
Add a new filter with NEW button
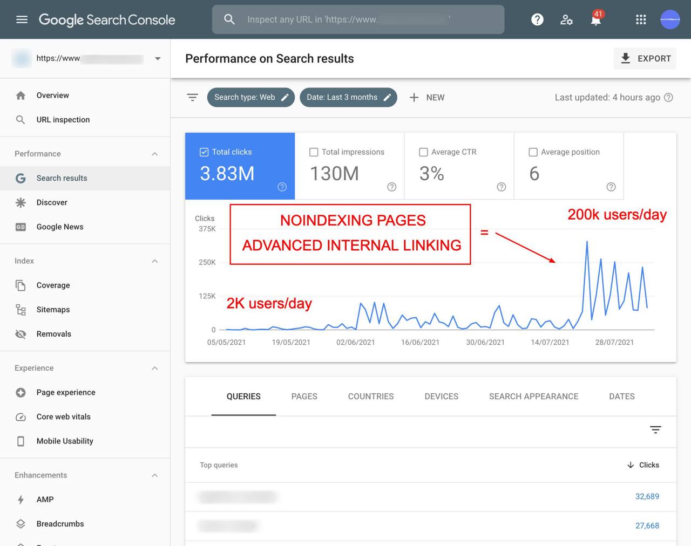pyautogui.click(x=426, y=97)
